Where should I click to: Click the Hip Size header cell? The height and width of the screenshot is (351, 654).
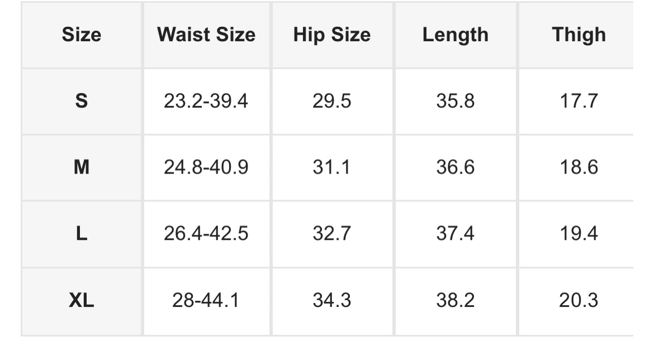[x=331, y=35]
